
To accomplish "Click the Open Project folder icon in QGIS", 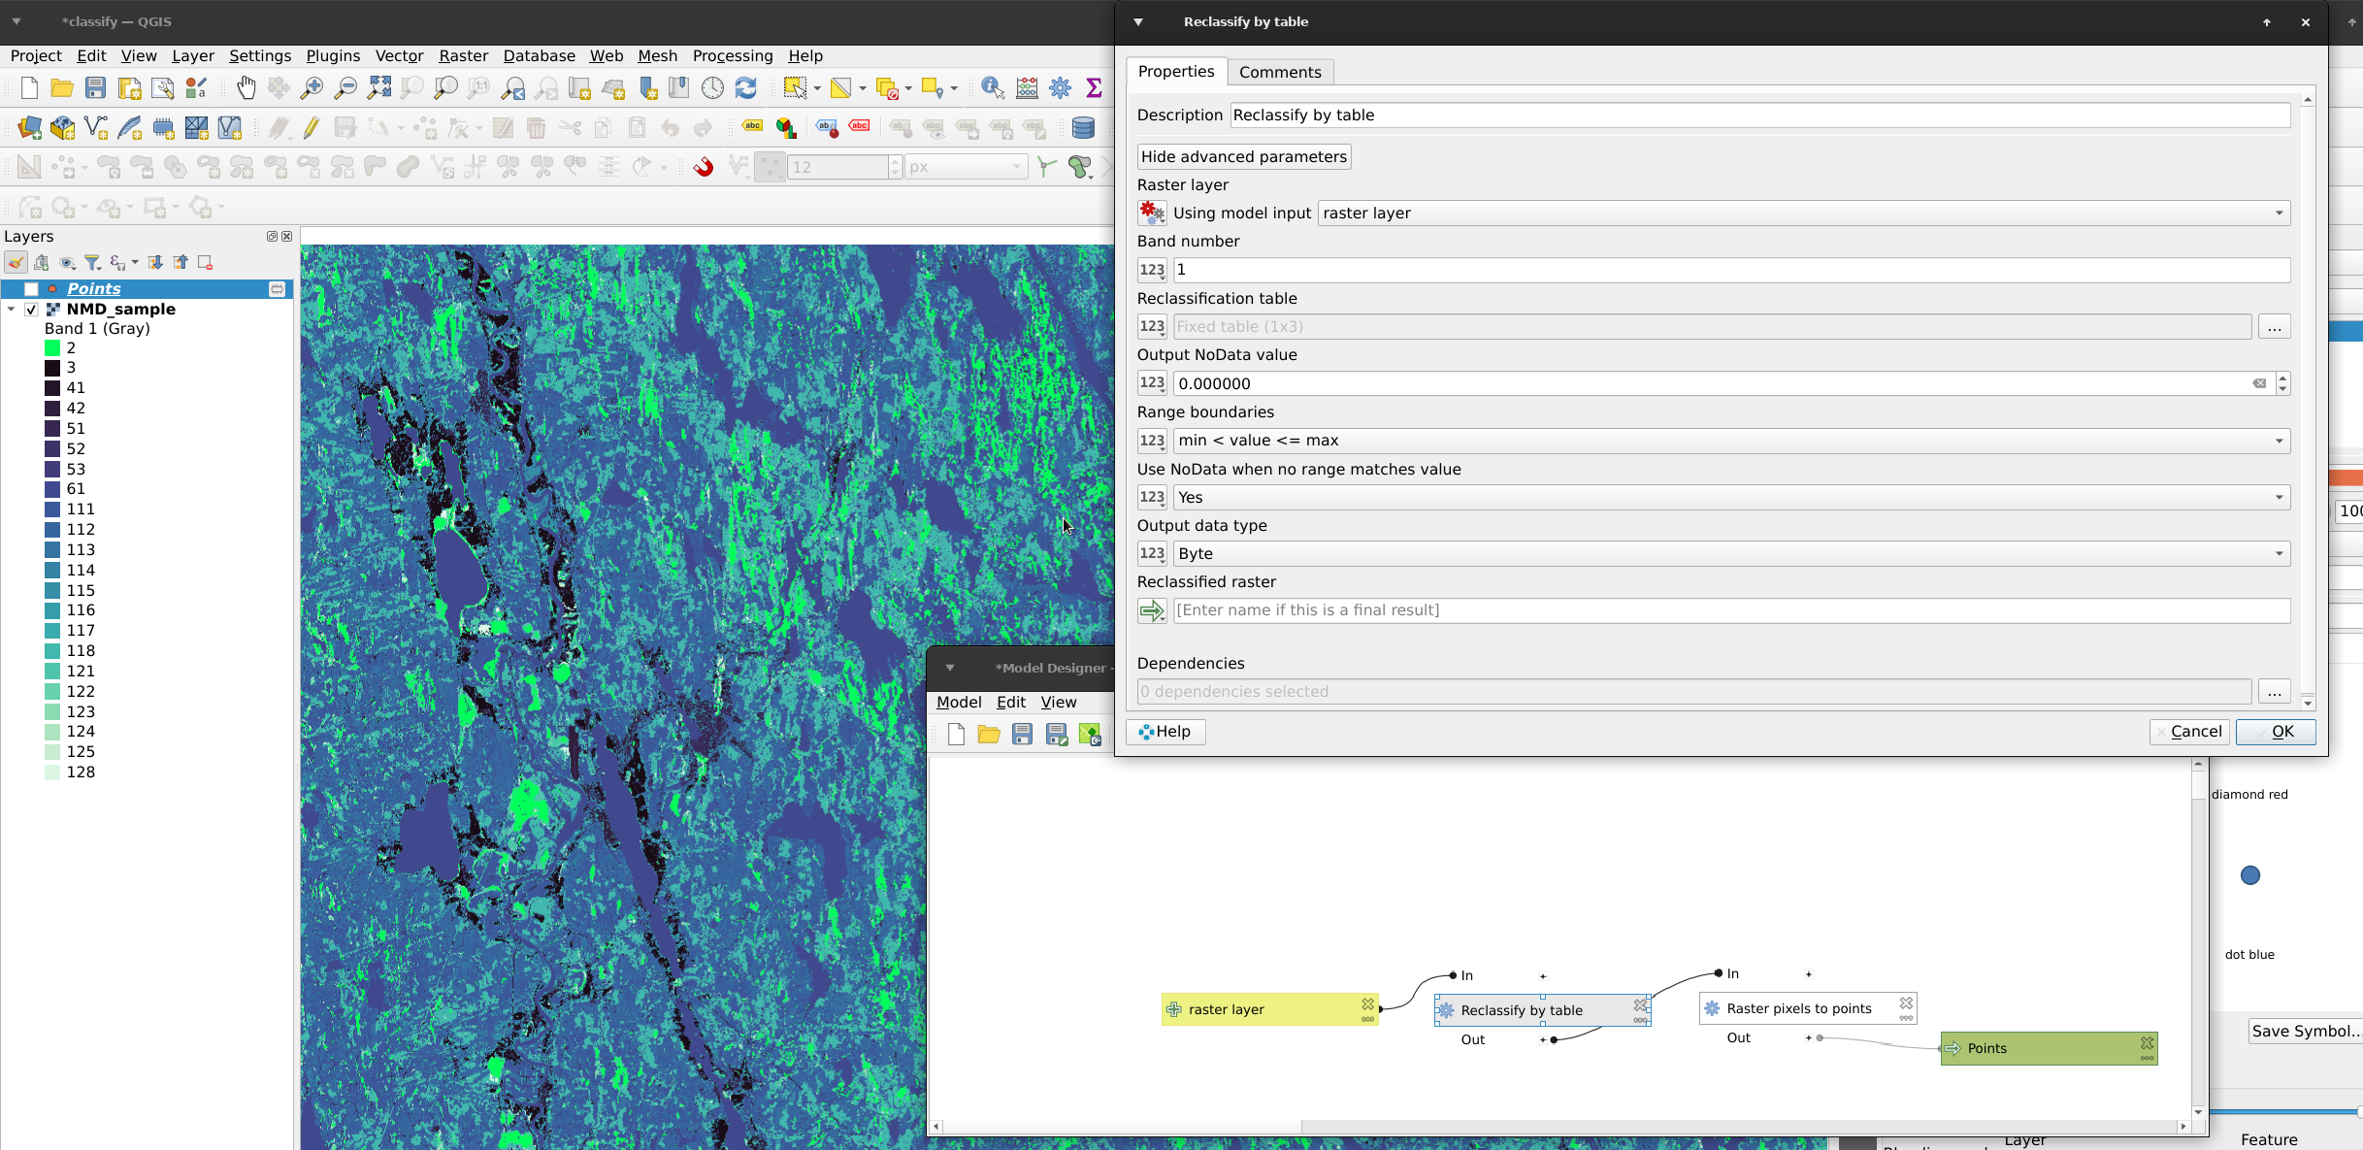I will coord(62,88).
